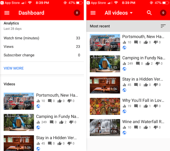Open Portsmouth video title in Dashboard list
Viewport: 170px width, 151px height.
(x=57, y=95)
